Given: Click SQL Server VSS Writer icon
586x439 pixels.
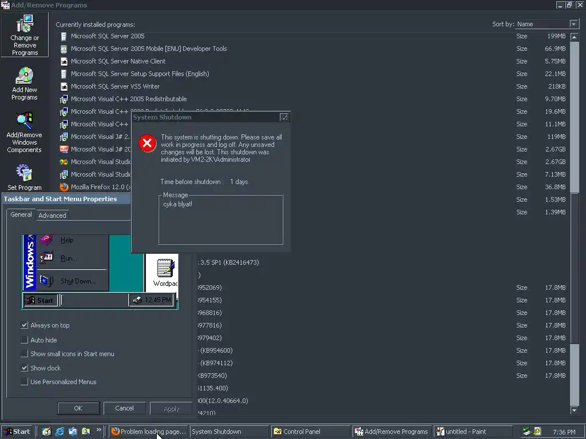Looking at the screenshot, I should pos(64,87).
